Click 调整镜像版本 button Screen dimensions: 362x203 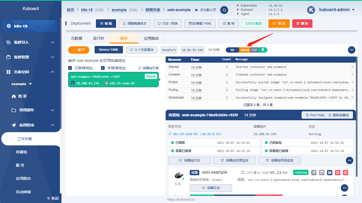135,23
